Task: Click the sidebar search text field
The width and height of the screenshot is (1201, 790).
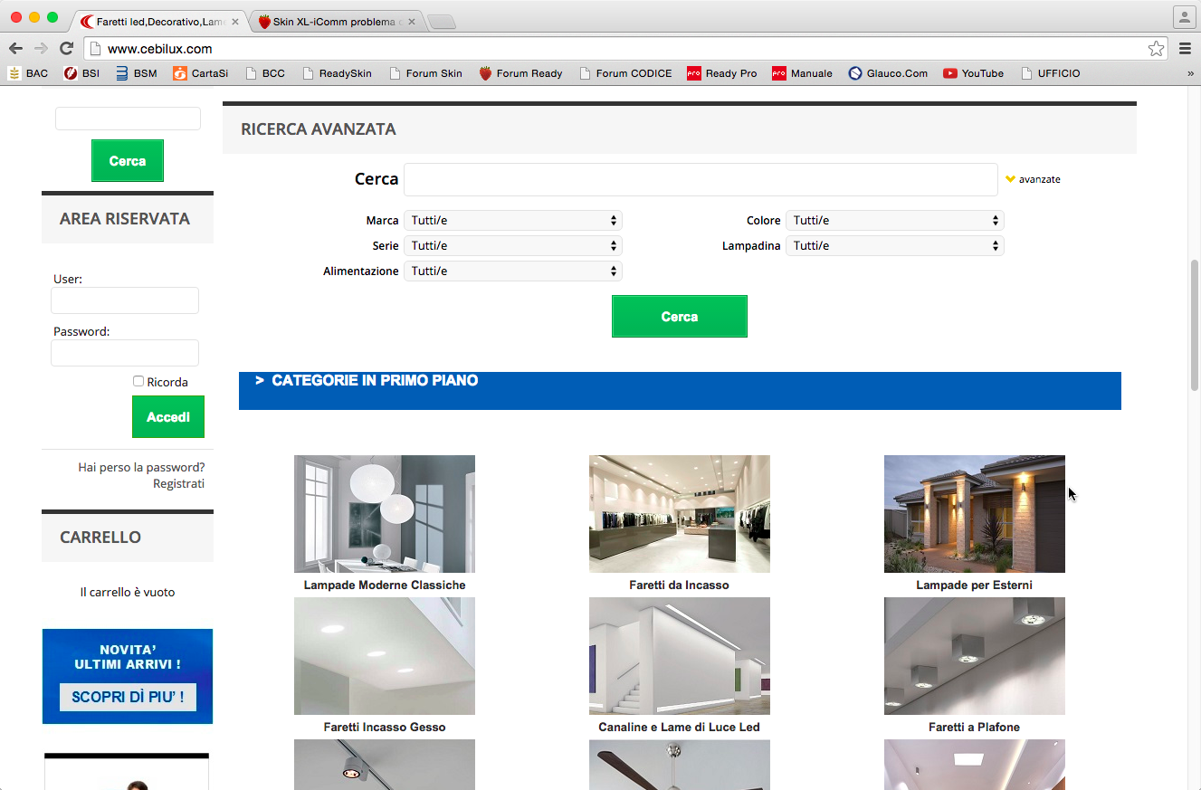Action: [128, 119]
